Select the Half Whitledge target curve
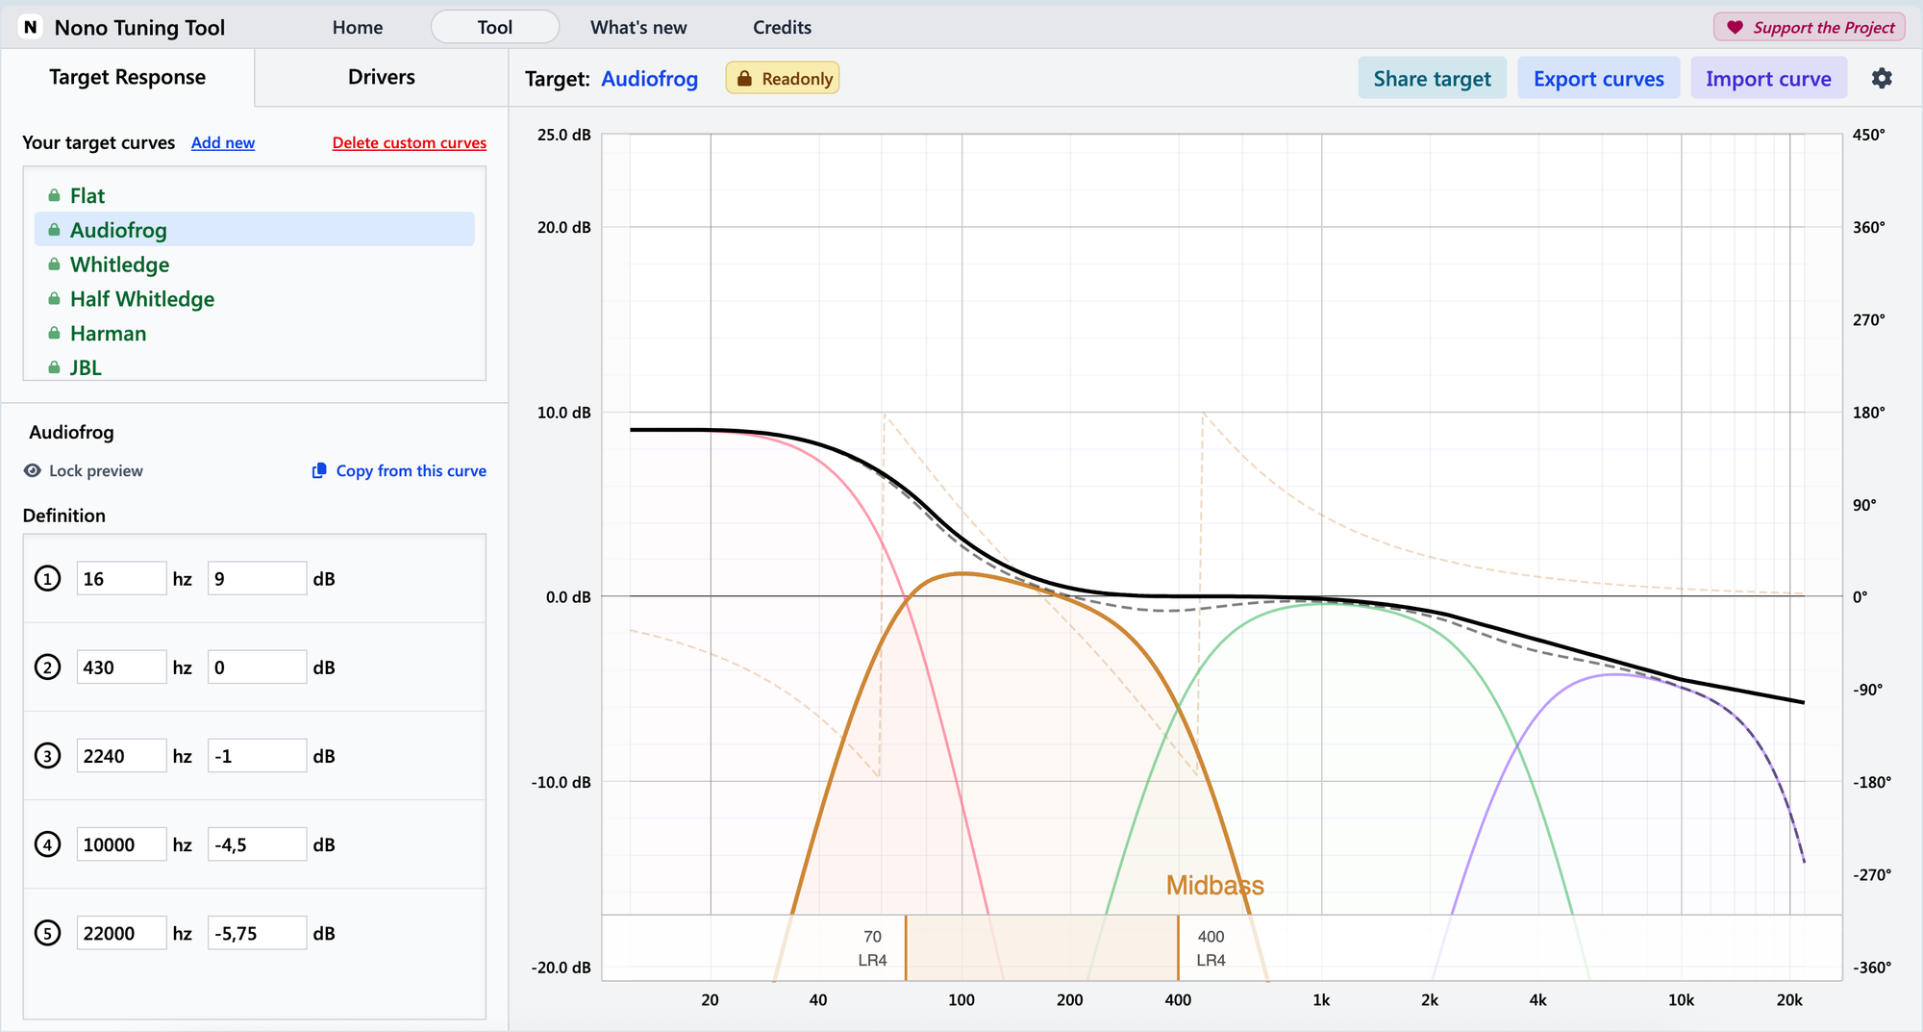Viewport: 1923px width, 1032px height. (x=141, y=299)
